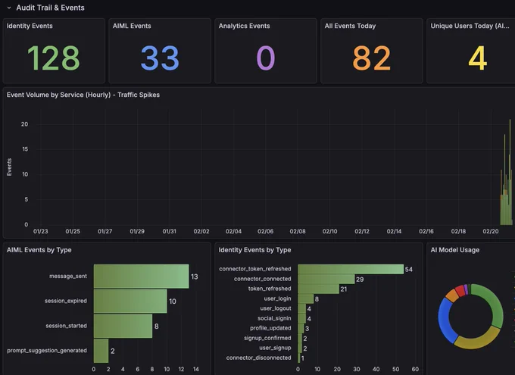Select the user_login bar
The image size is (515, 375).
306,298
